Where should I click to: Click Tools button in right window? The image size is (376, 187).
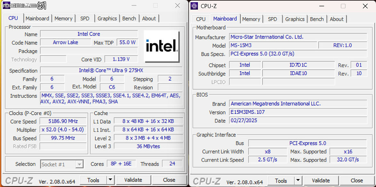click(x=281, y=180)
